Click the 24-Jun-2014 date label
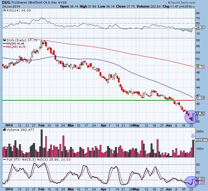Screen dimensions: 208x191 click(11, 6)
